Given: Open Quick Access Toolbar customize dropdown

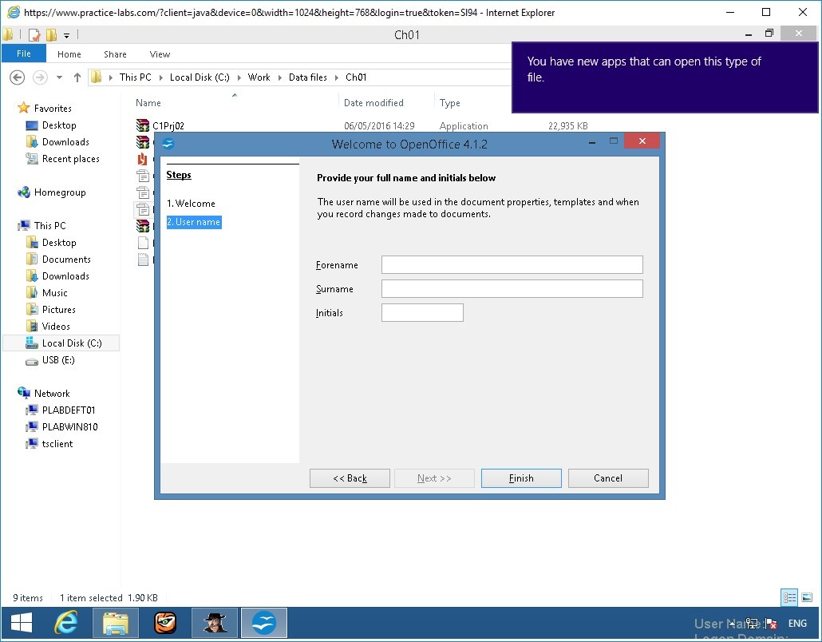Looking at the screenshot, I should point(66,36).
